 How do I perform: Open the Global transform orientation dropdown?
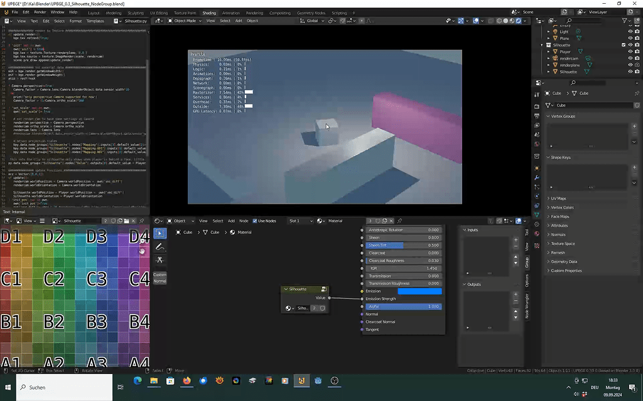(312, 21)
